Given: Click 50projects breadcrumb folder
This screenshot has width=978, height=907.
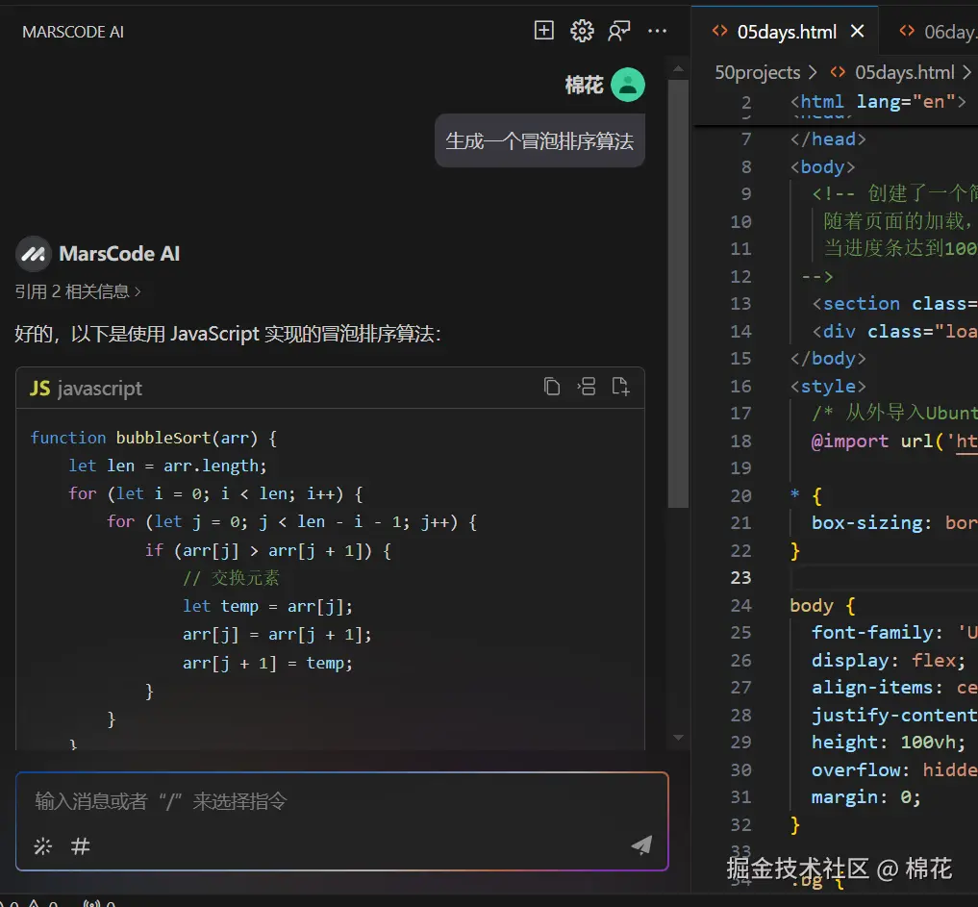Looking at the screenshot, I should (757, 72).
